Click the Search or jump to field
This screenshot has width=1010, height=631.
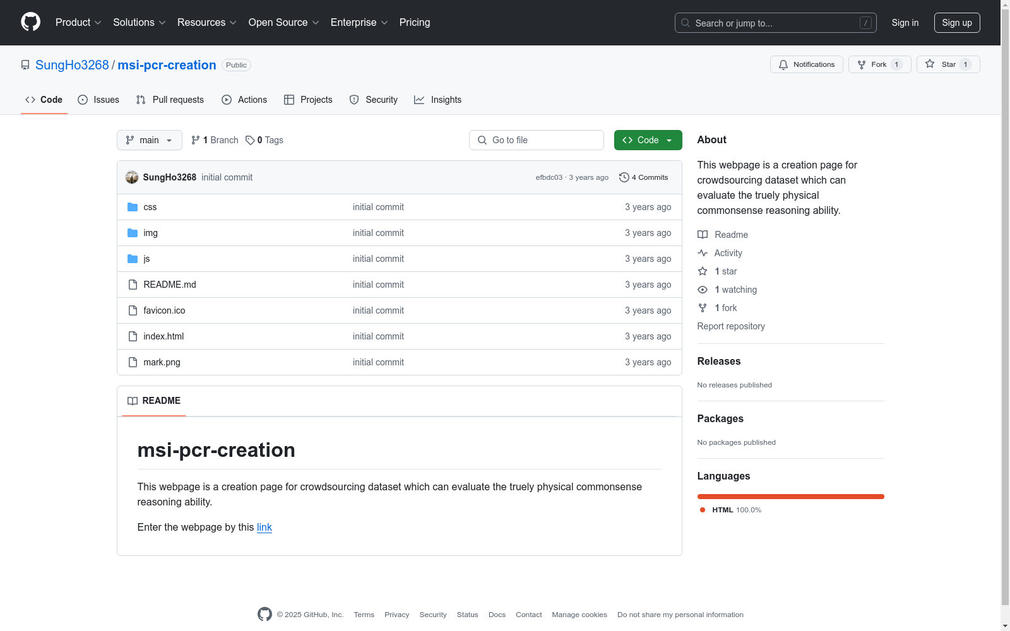coord(776,23)
